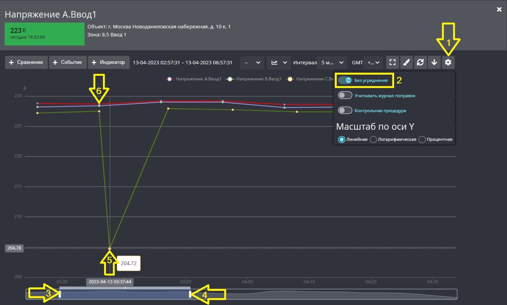Image resolution: width=507 pixels, height=305 pixels.
Task: Click the selected window in overview navigator
Action: tap(125, 294)
